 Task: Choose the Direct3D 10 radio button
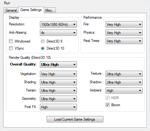pyautogui.click(x=43, y=48)
